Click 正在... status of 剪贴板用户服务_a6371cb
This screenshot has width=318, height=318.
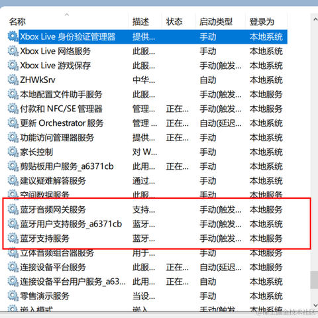tap(178, 166)
